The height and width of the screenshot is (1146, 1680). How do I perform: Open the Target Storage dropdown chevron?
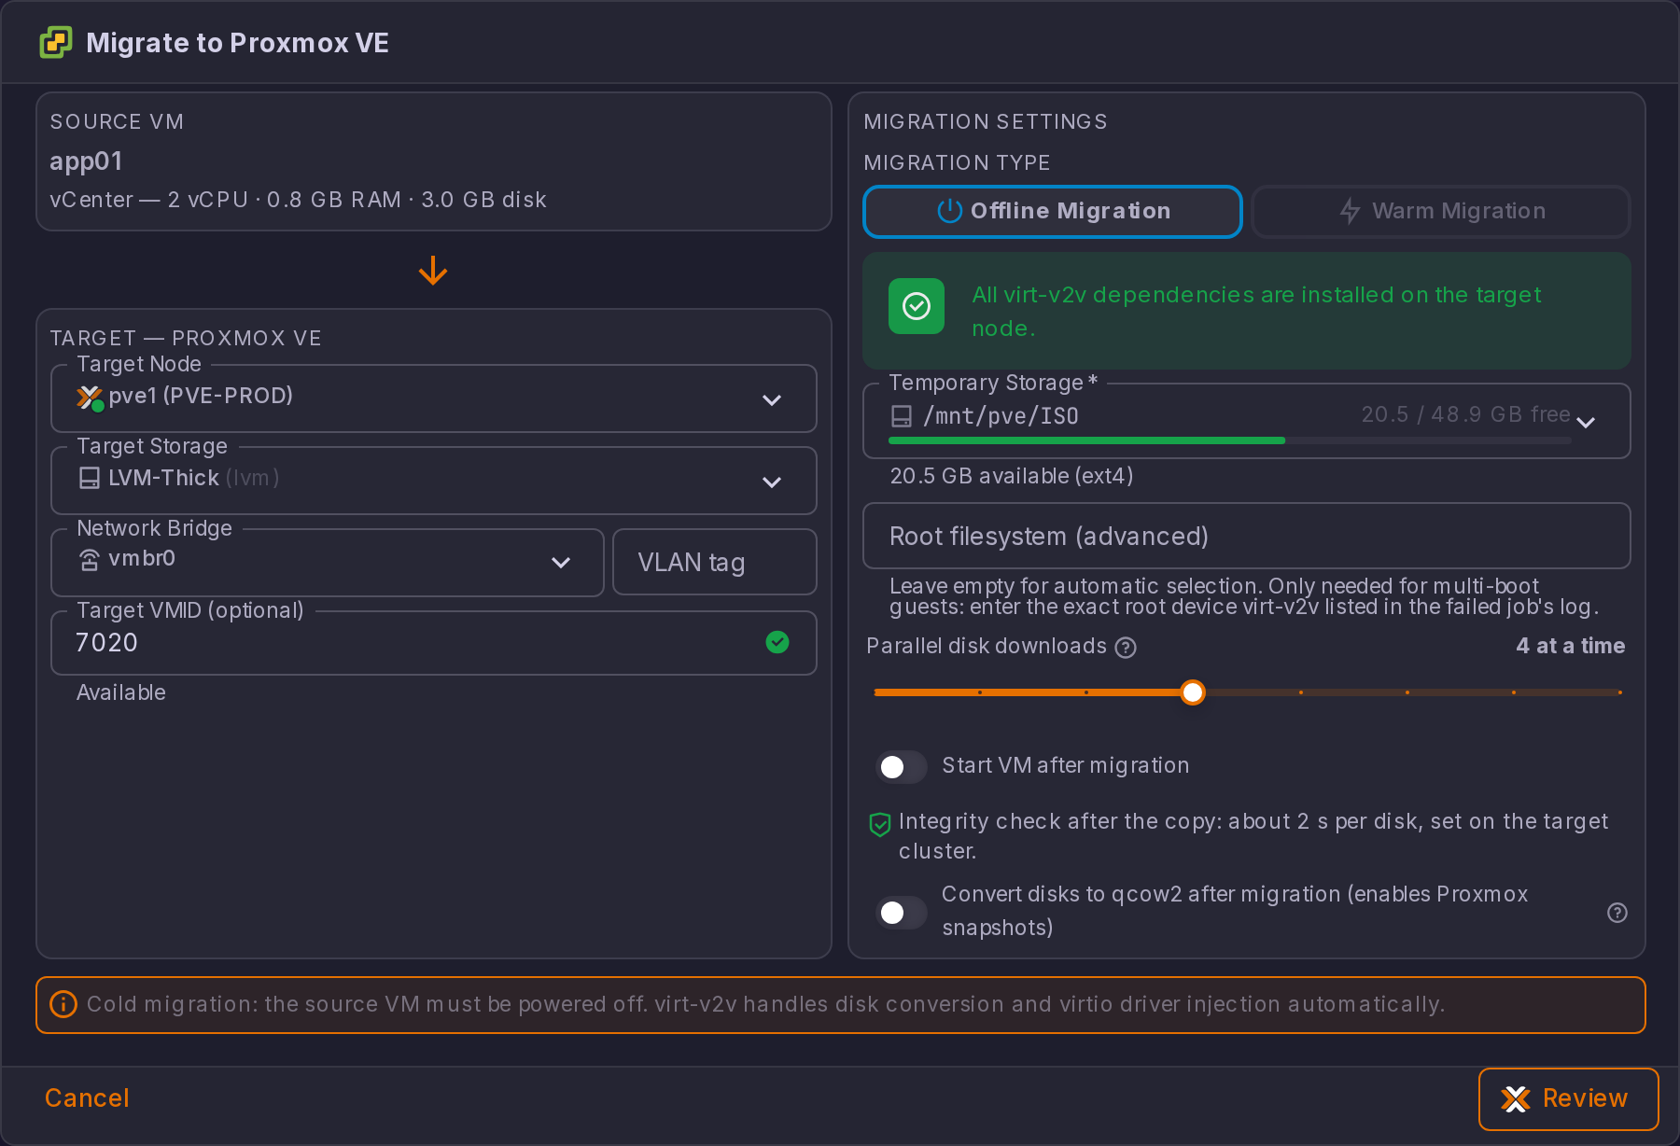772,482
